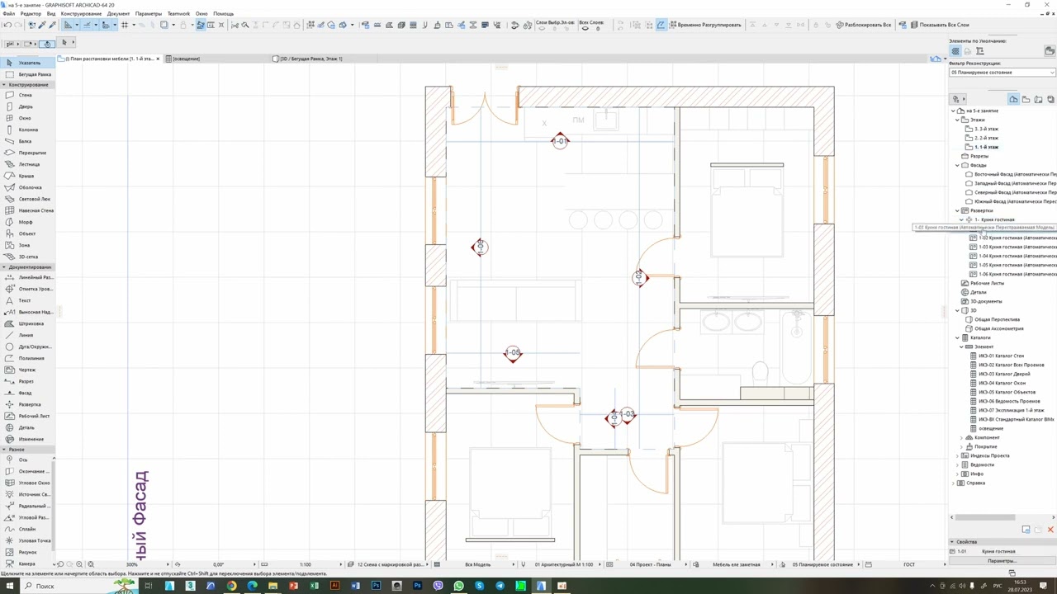Collapse the Этажи tree node

(x=958, y=120)
